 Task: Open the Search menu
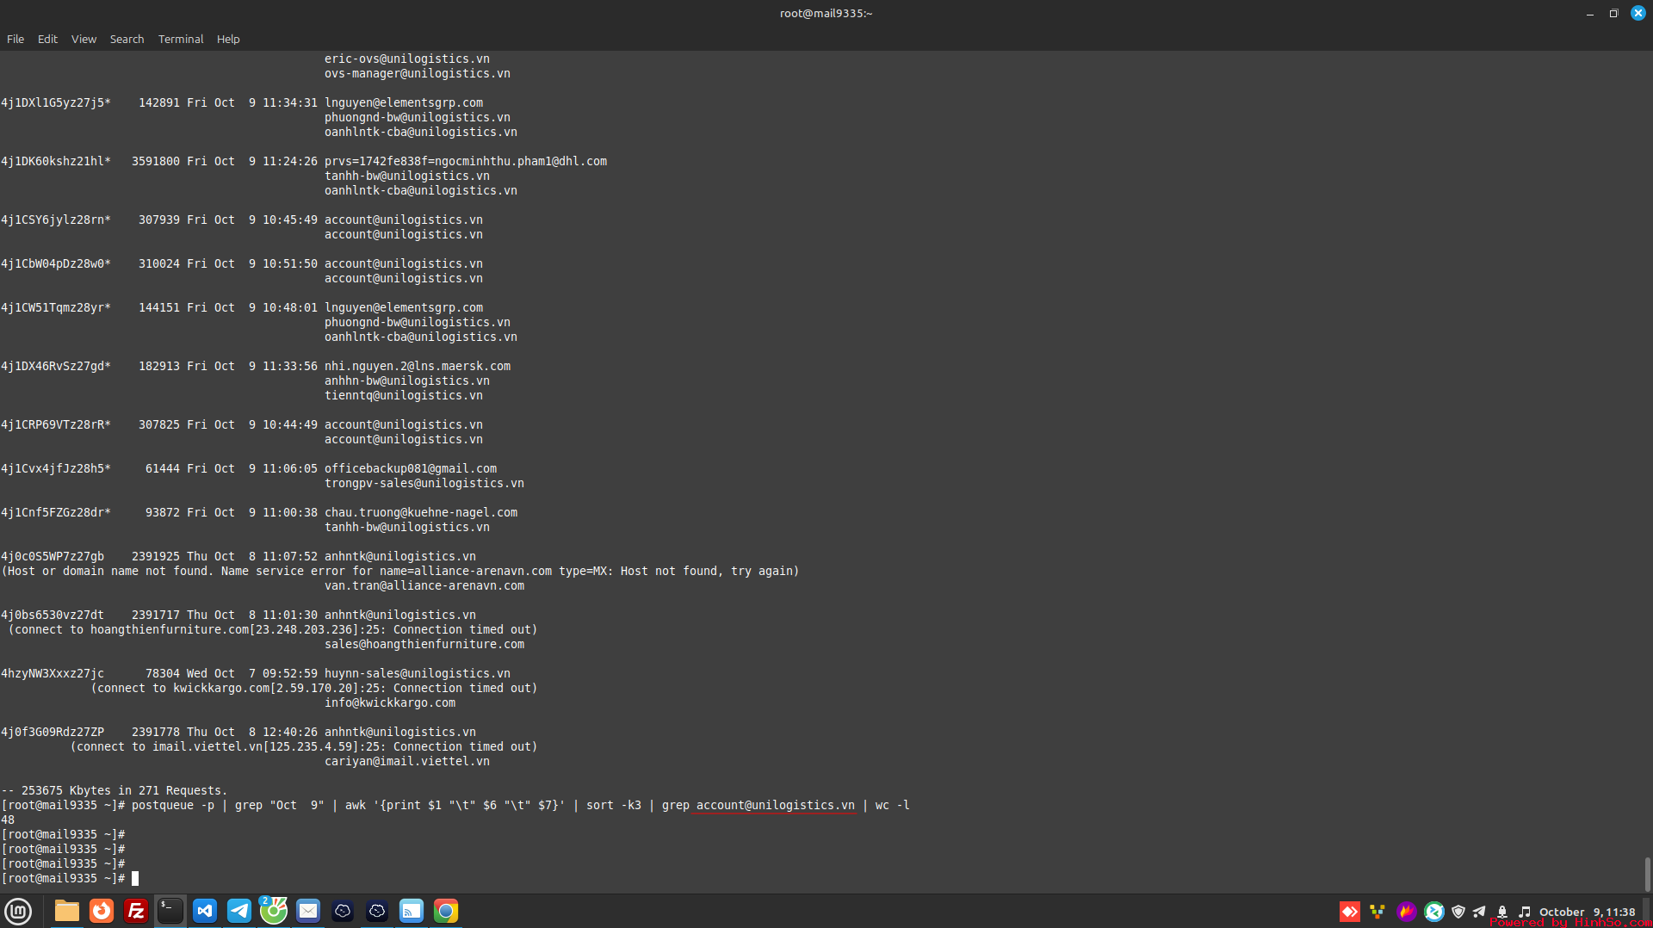[x=127, y=39]
